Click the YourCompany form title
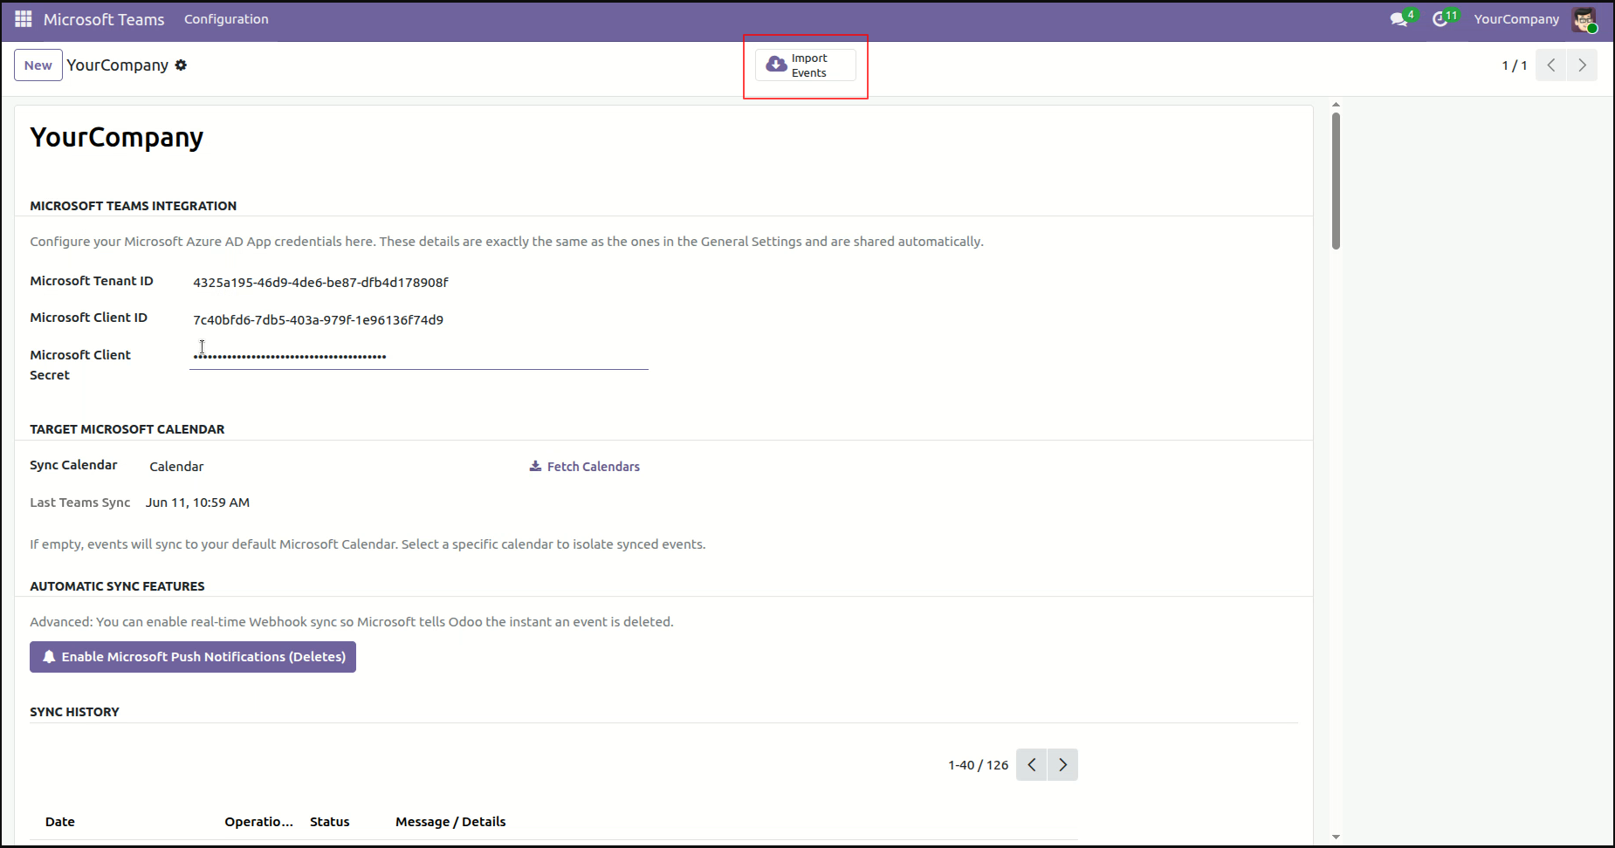The height and width of the screenshot is (848, 1615). pyautogui.click(x=117, y=138)
